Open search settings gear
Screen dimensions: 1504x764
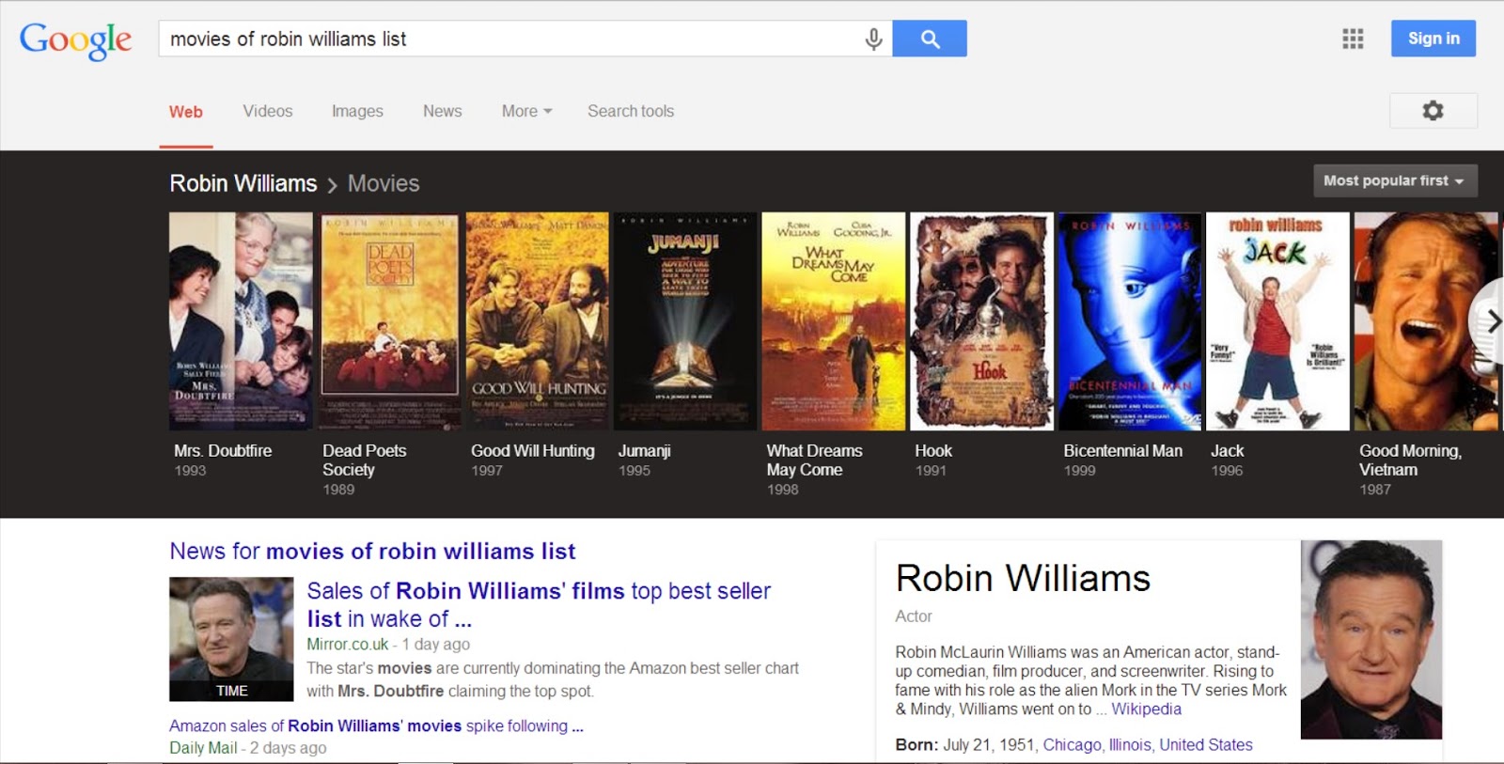[1433, 111]
